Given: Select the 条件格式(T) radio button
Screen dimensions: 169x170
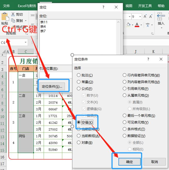Looking at the screenshot, I should pyautogui.click(x=124, y=129).
